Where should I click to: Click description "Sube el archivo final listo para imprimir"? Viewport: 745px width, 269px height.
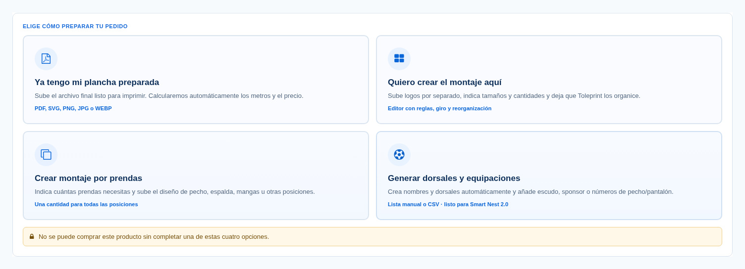click(x=90, y=96)
